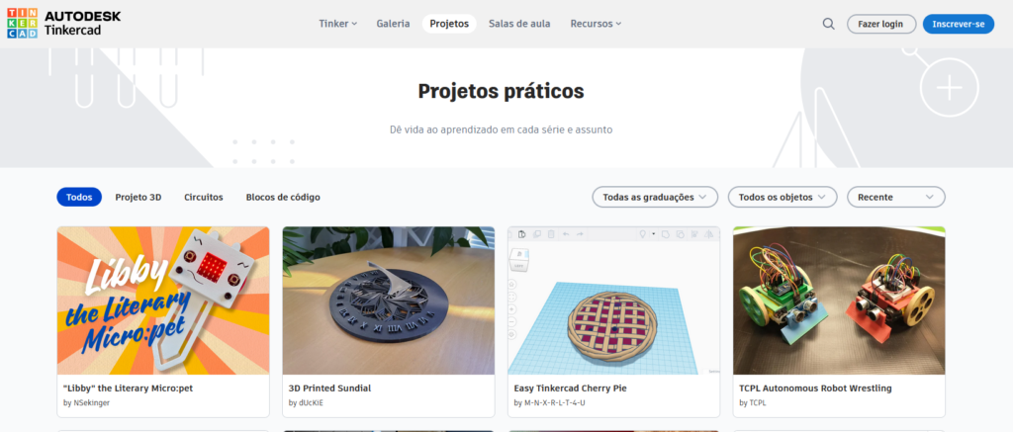Open the Libby Literary Micro:pet thumbnail
Image resolution: width=1013 pixels, height=432 pixels.
coord(163,301)
